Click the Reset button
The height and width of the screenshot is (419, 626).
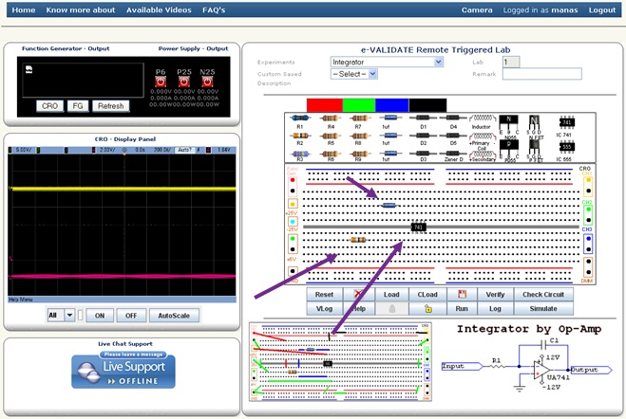(324, 294)
